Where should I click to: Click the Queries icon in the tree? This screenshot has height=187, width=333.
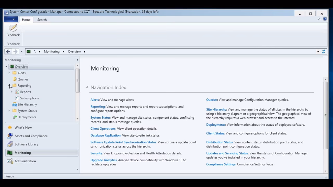15,79
